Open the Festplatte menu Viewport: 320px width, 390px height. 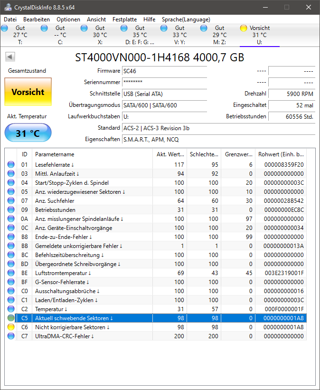point(124,19)
